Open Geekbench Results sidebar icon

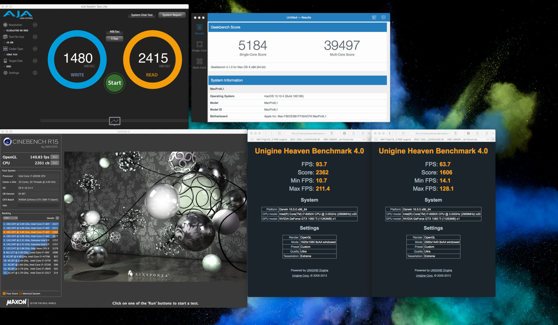[x=199, y=27]
